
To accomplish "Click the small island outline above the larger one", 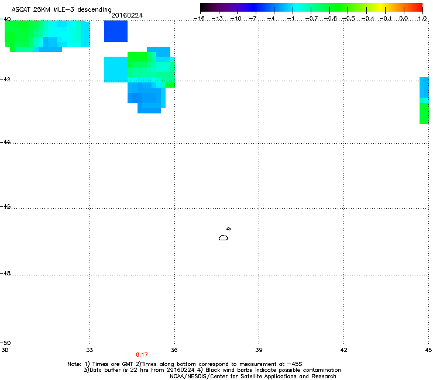I will (229, 229).
